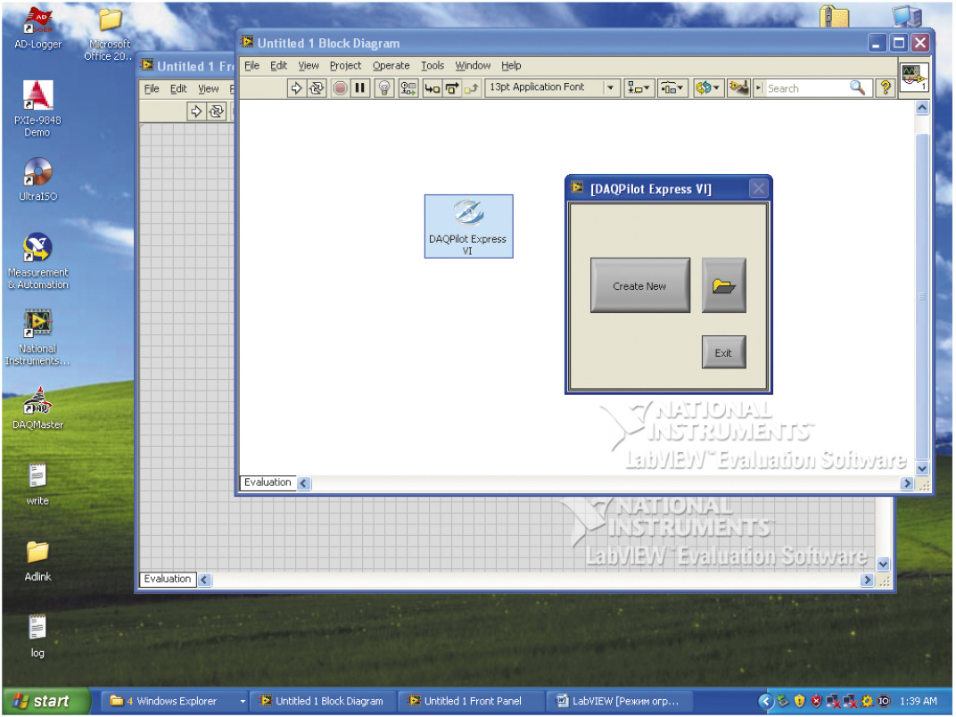Click the Block Diagram vertical scrollbar down arrow
This screenshot has height=717, width=956.
click(x=922, y=468)
